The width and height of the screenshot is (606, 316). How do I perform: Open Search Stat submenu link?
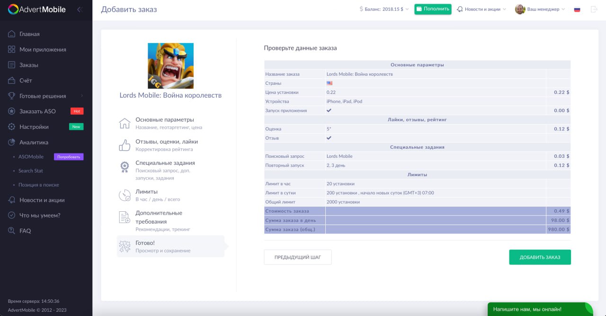click(31, 171)
